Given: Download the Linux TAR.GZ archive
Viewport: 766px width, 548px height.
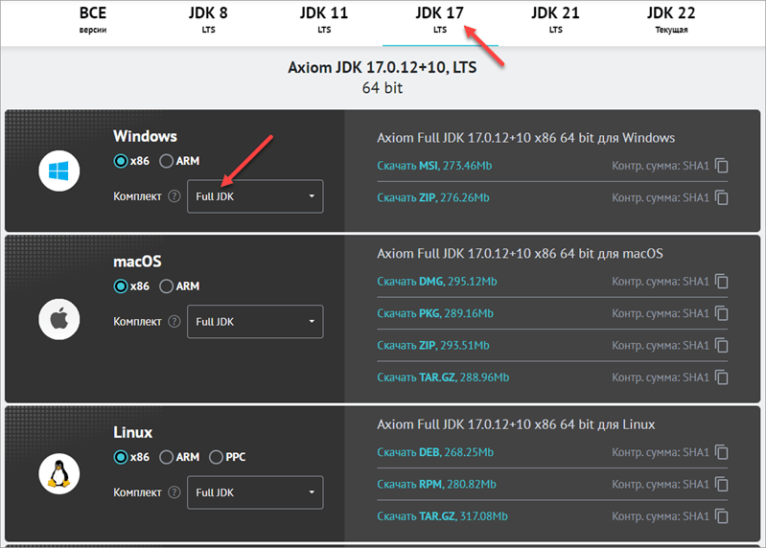Looking at the screenshot, I should tap(442, 516).
